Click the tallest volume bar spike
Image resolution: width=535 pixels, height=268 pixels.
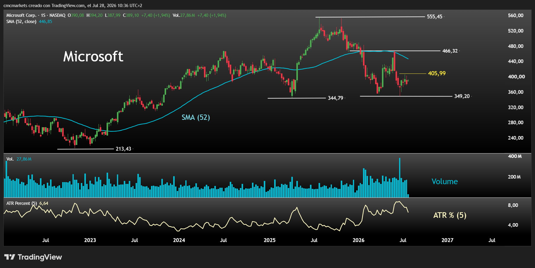pos(400,178)
